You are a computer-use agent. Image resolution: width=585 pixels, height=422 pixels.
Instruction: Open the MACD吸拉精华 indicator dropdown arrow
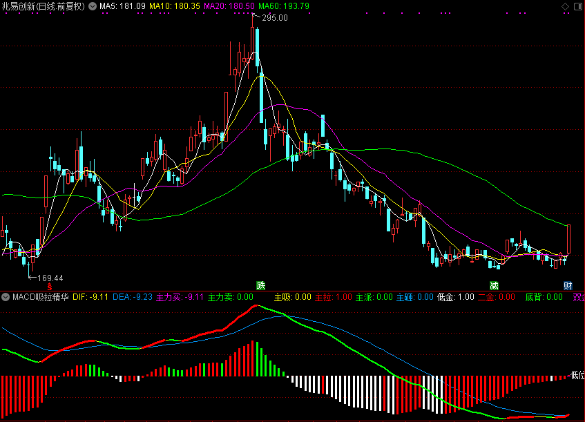point(6,297)
